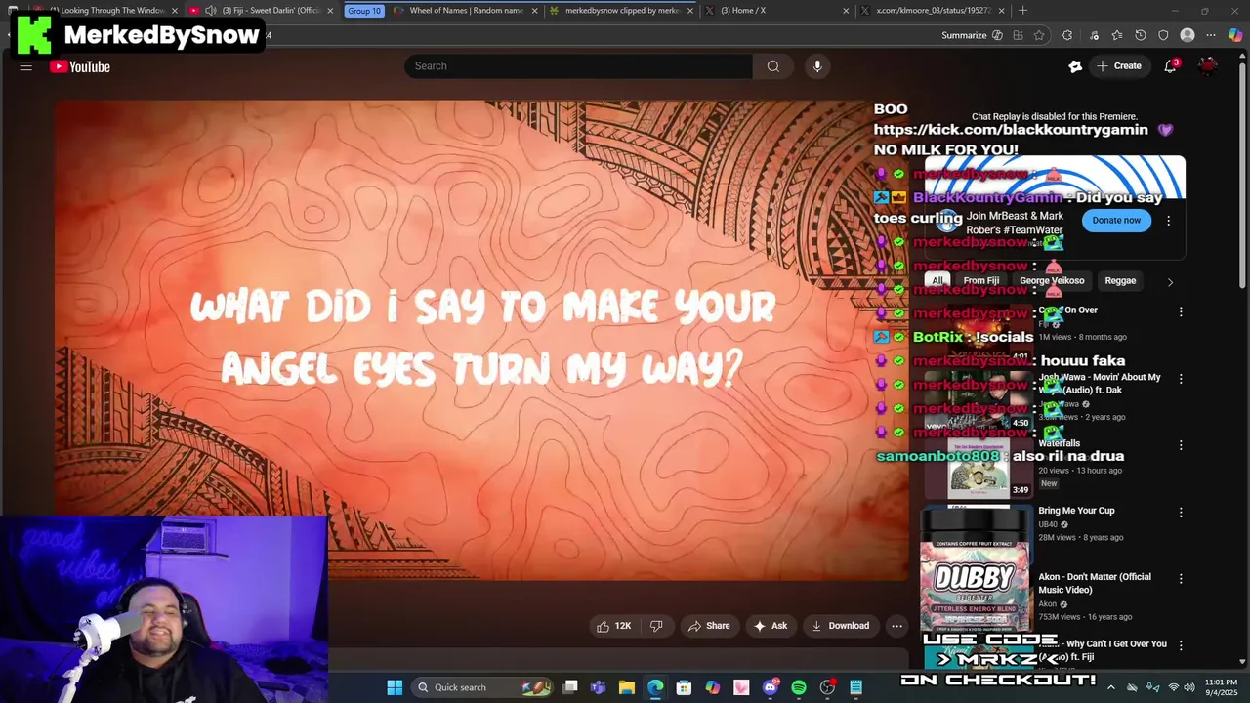Click the Ask button
Image resolution: width=1250 pixels, height=703 pixels.
(770, 626)
